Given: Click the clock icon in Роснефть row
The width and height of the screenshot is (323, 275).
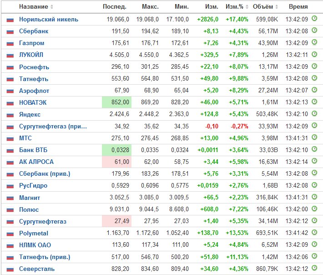Looking at the screenshot, I should tap(314, 66).
